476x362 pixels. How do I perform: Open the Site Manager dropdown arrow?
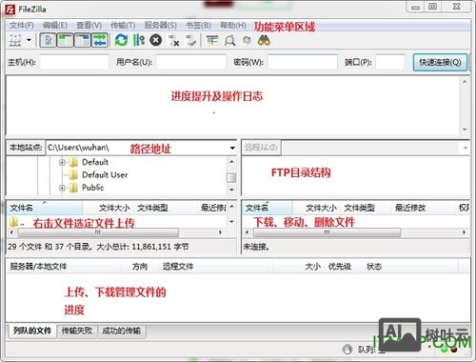click(x=30, y=40)
